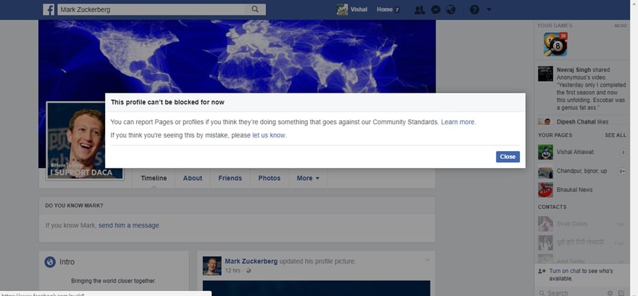Click SEE ALL in Your Pages
The height and width of the screenshot is (296, 638).
pos(615,135)
